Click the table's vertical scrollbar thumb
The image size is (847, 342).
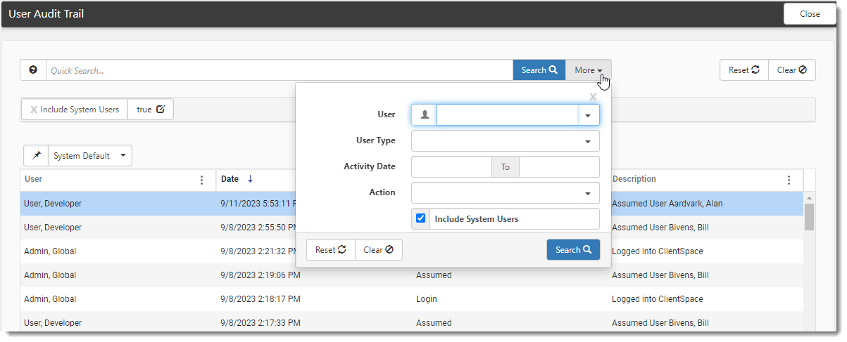pos(809,216)
